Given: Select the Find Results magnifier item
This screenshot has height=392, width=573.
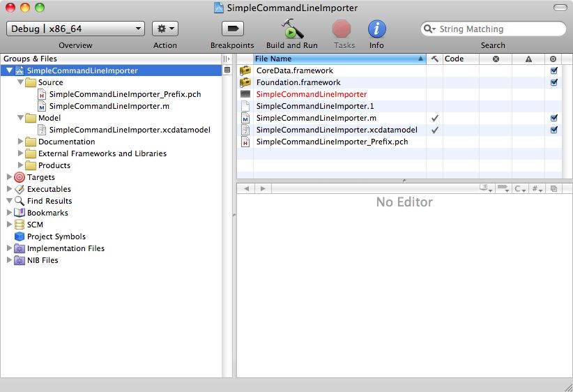Looking at the screenshot, I should (20, 201).
